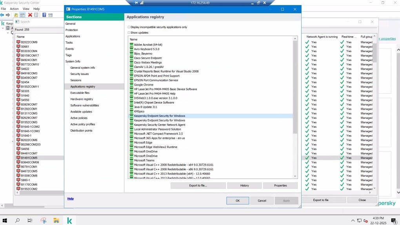
Task: Check the Show updates option
Action: coord(129,32)
